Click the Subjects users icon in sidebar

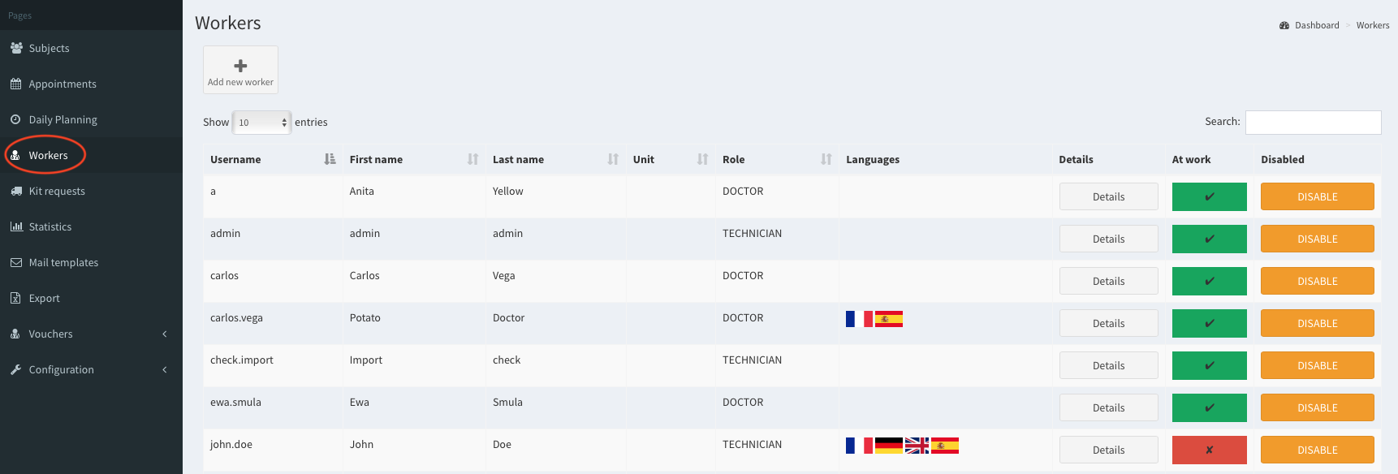coord(16,48)
